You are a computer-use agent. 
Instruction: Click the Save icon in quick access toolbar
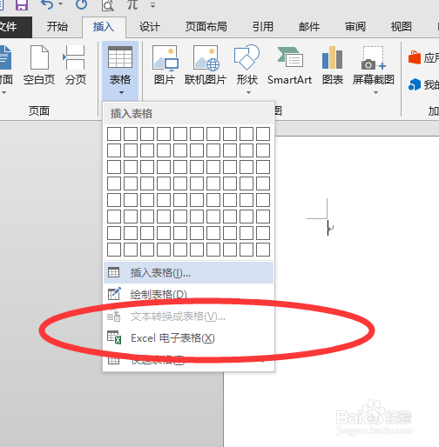22,4
